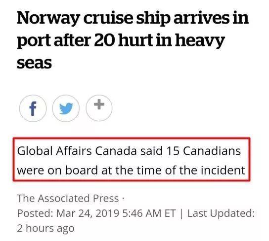Viewport: 269px width, 241px height.
Task: Click the '2 hours ago' update time
Action: coord(45,228)
